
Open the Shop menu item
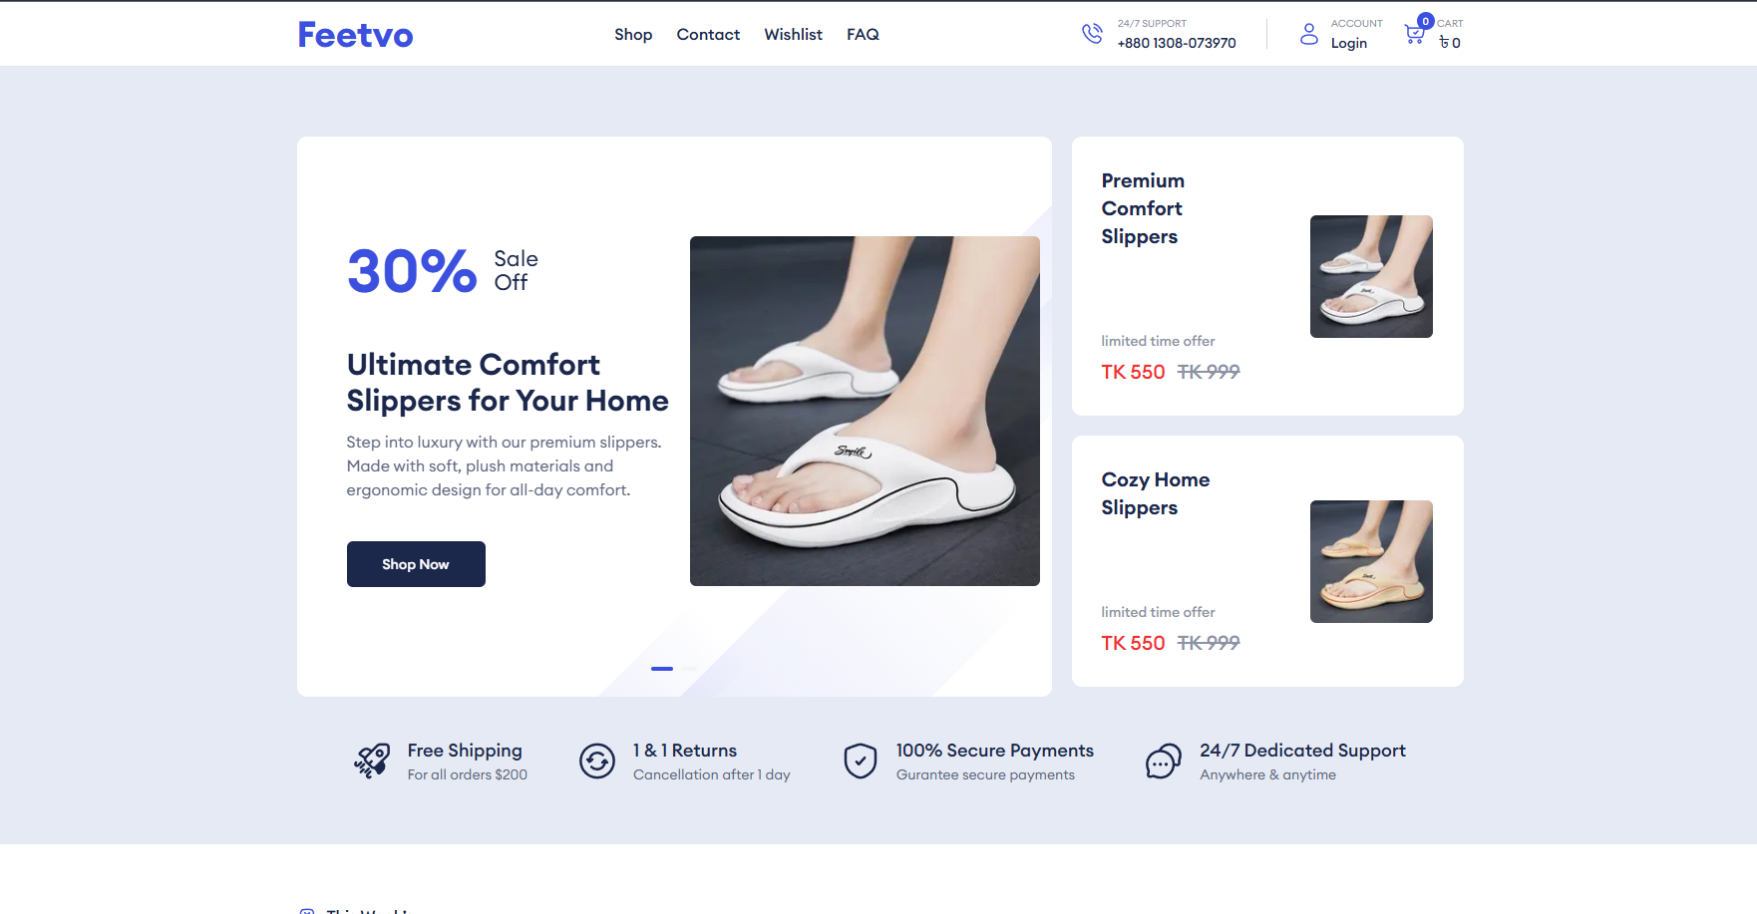(633, 34)
